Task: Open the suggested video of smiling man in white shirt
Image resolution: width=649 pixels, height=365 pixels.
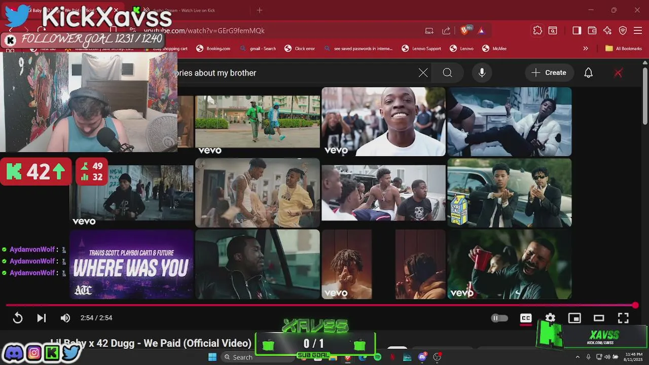Action: tap(383, 122)
